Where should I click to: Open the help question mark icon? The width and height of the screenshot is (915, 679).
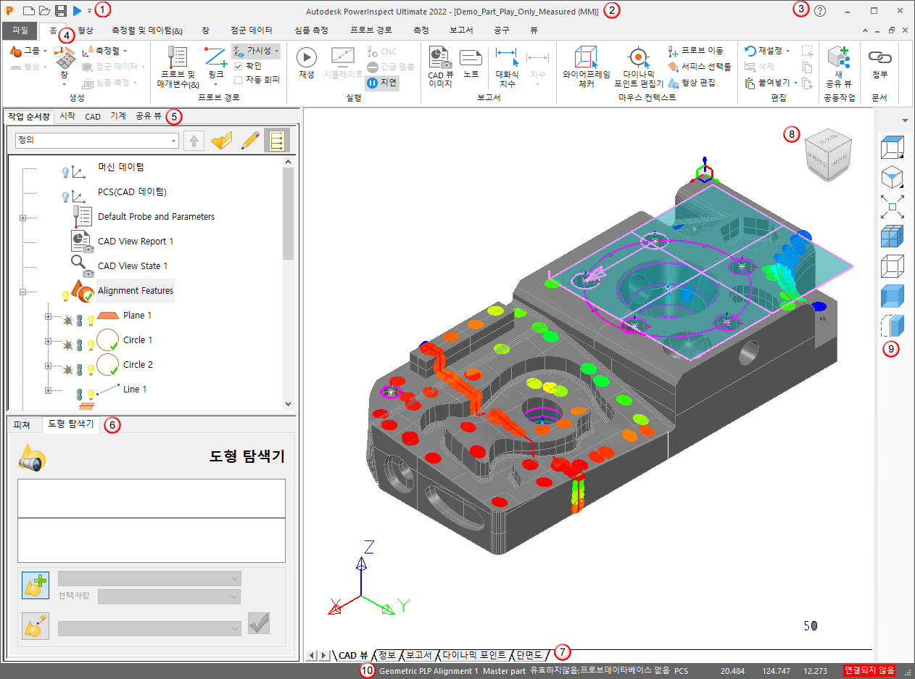(x=820, y=11)
